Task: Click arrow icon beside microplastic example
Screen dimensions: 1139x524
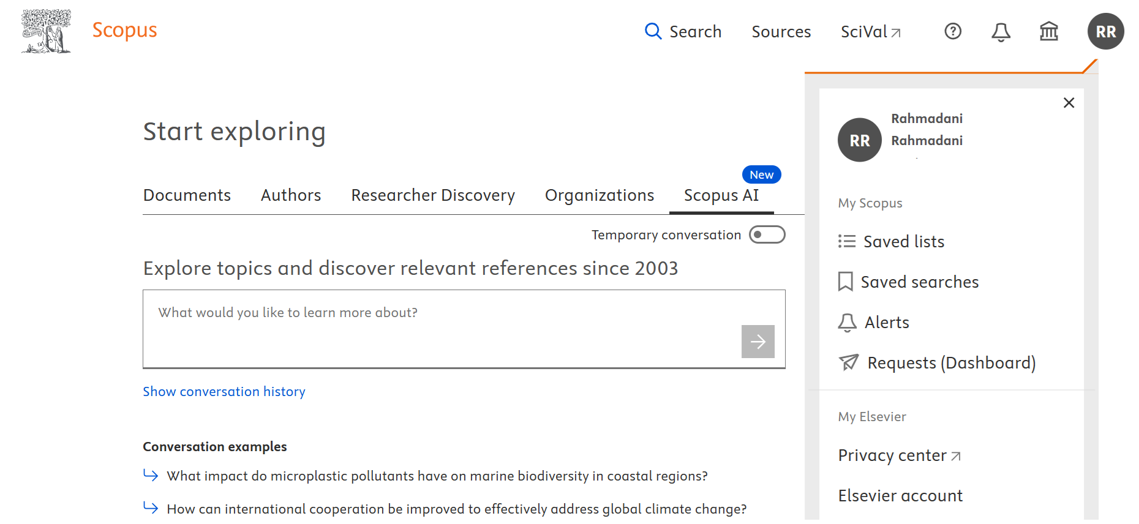Action: point(151,474)
